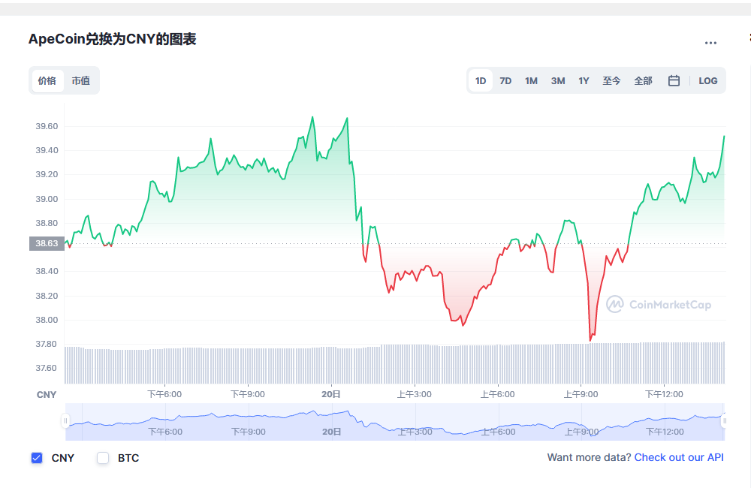The image size is (751, 488).
Task: Click the 上午9:00 label on main x-axis
Action: coord(581,394)
